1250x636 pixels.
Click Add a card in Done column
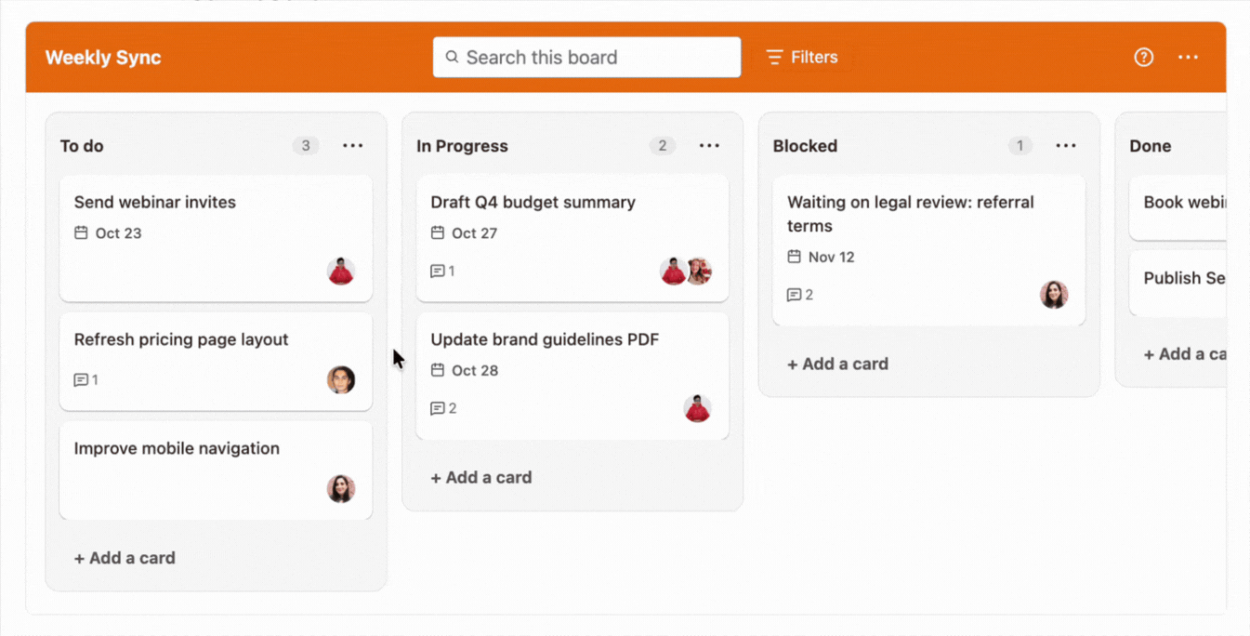tap(1184, 353)
